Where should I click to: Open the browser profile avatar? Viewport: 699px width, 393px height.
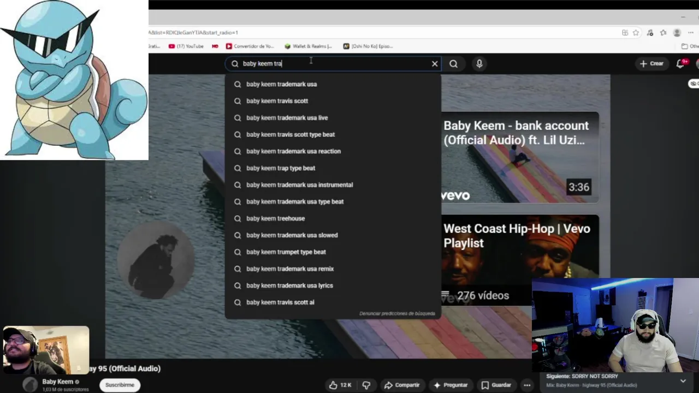[677, 33]
